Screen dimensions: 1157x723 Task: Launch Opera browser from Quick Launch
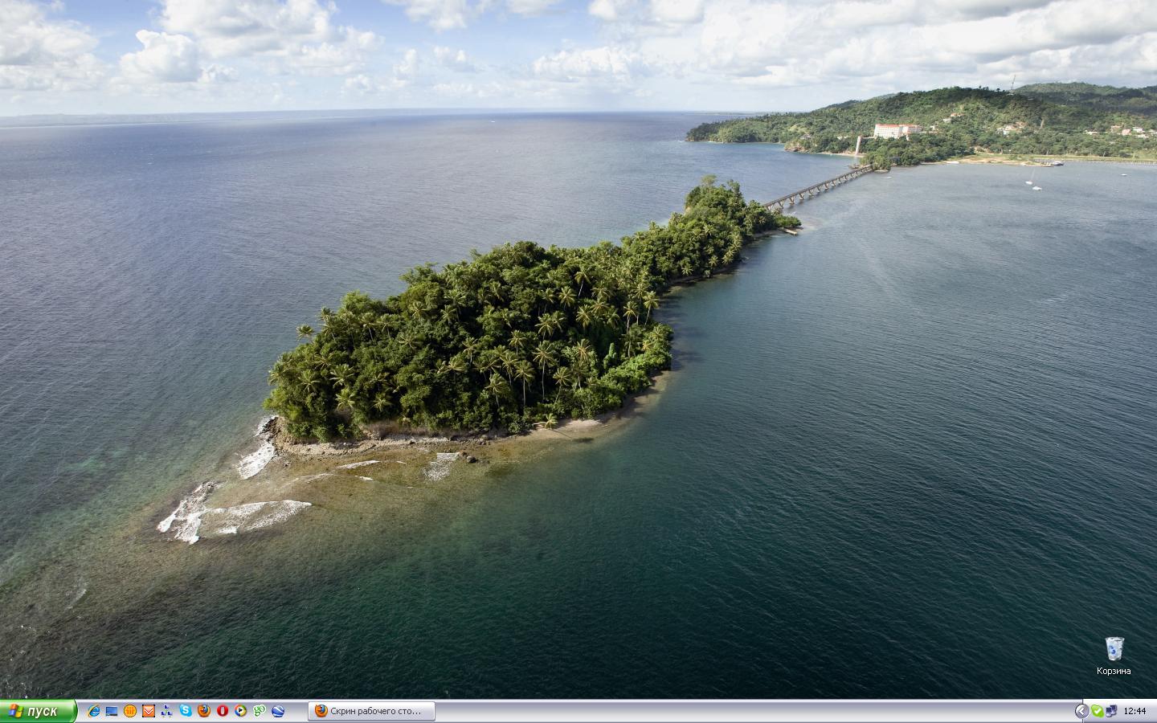point(223,711)
